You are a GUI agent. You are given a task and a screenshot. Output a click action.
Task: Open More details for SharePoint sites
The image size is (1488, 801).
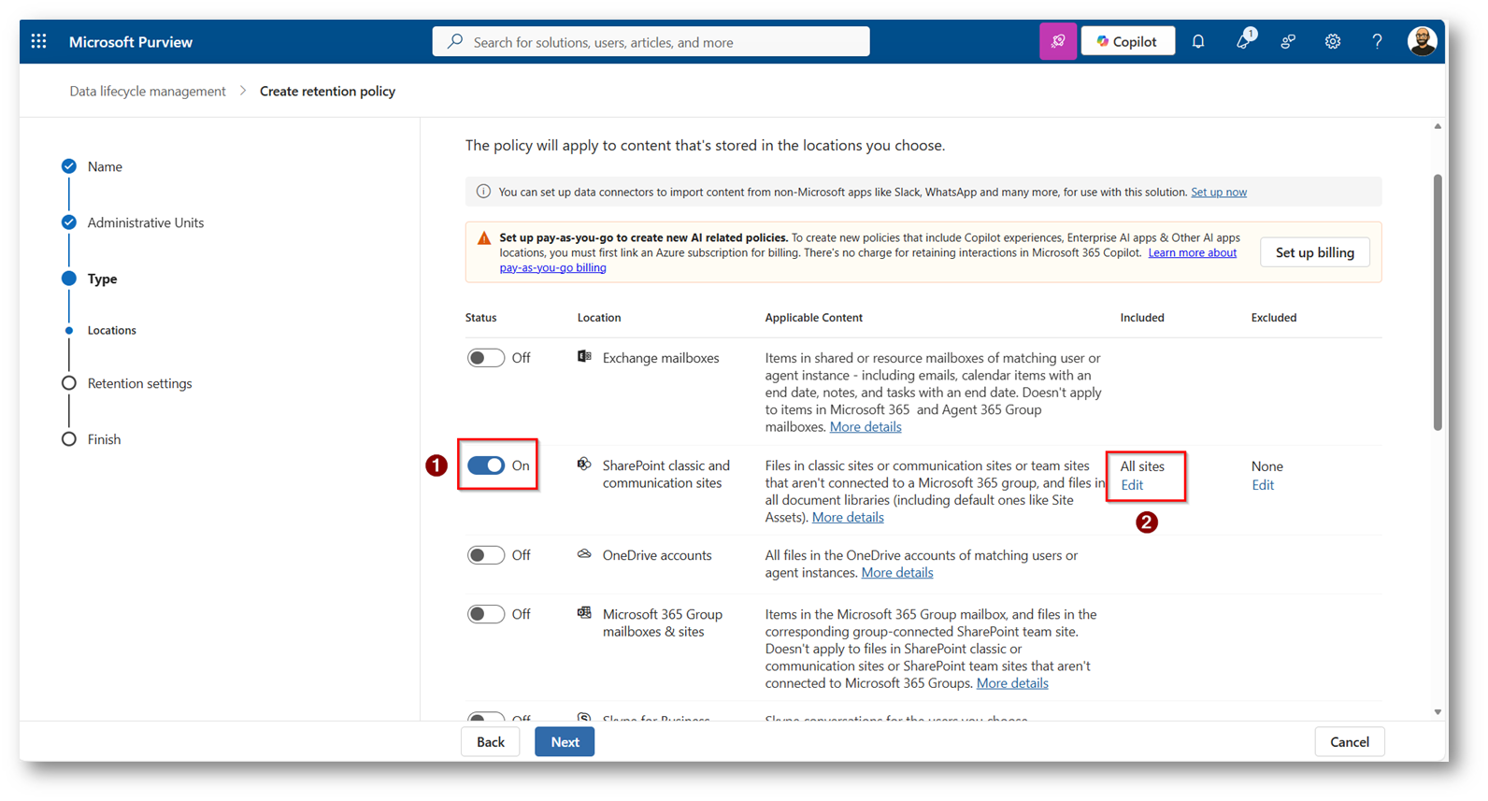point(848,517)
